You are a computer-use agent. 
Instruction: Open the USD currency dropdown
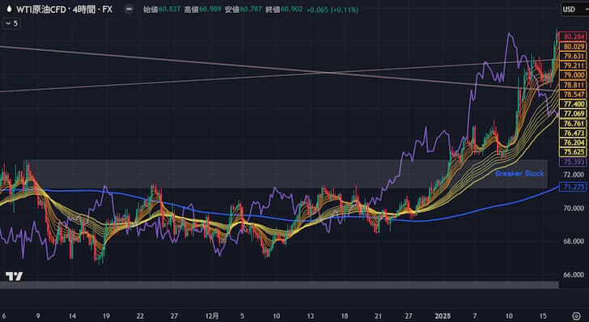tap(574, 9)
